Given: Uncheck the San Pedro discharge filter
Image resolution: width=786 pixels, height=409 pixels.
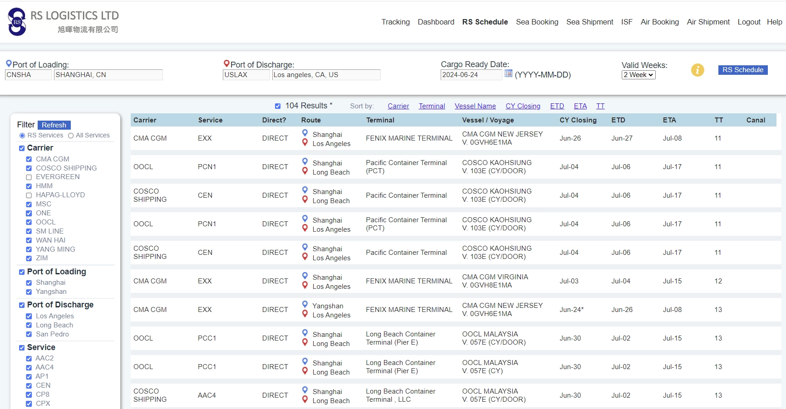Looking at the screenshot, I should pyautogui.click(x=29, y=335).
